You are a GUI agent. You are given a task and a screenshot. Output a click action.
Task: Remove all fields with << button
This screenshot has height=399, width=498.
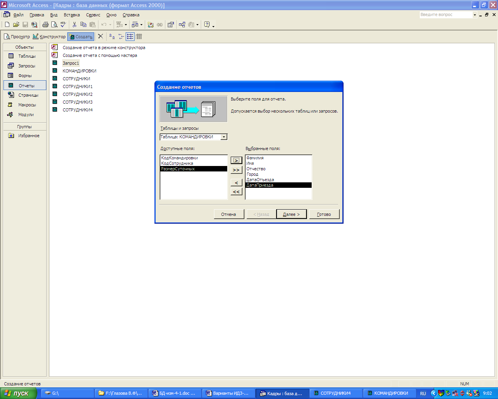pos(236,192)
